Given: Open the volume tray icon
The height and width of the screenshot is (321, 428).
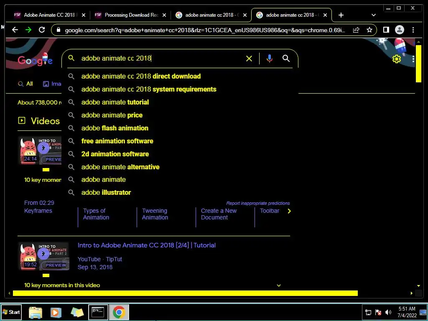Looking at the screenshot, I should (388, 312).
